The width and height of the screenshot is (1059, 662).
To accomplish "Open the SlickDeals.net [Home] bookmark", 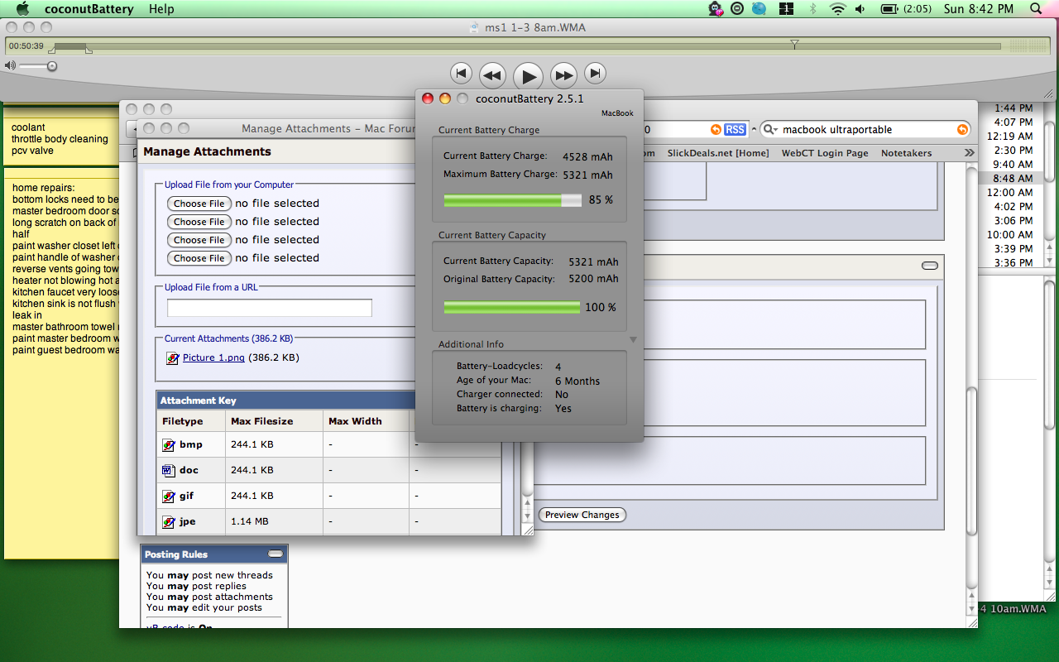I will click(x=718, y=153).
